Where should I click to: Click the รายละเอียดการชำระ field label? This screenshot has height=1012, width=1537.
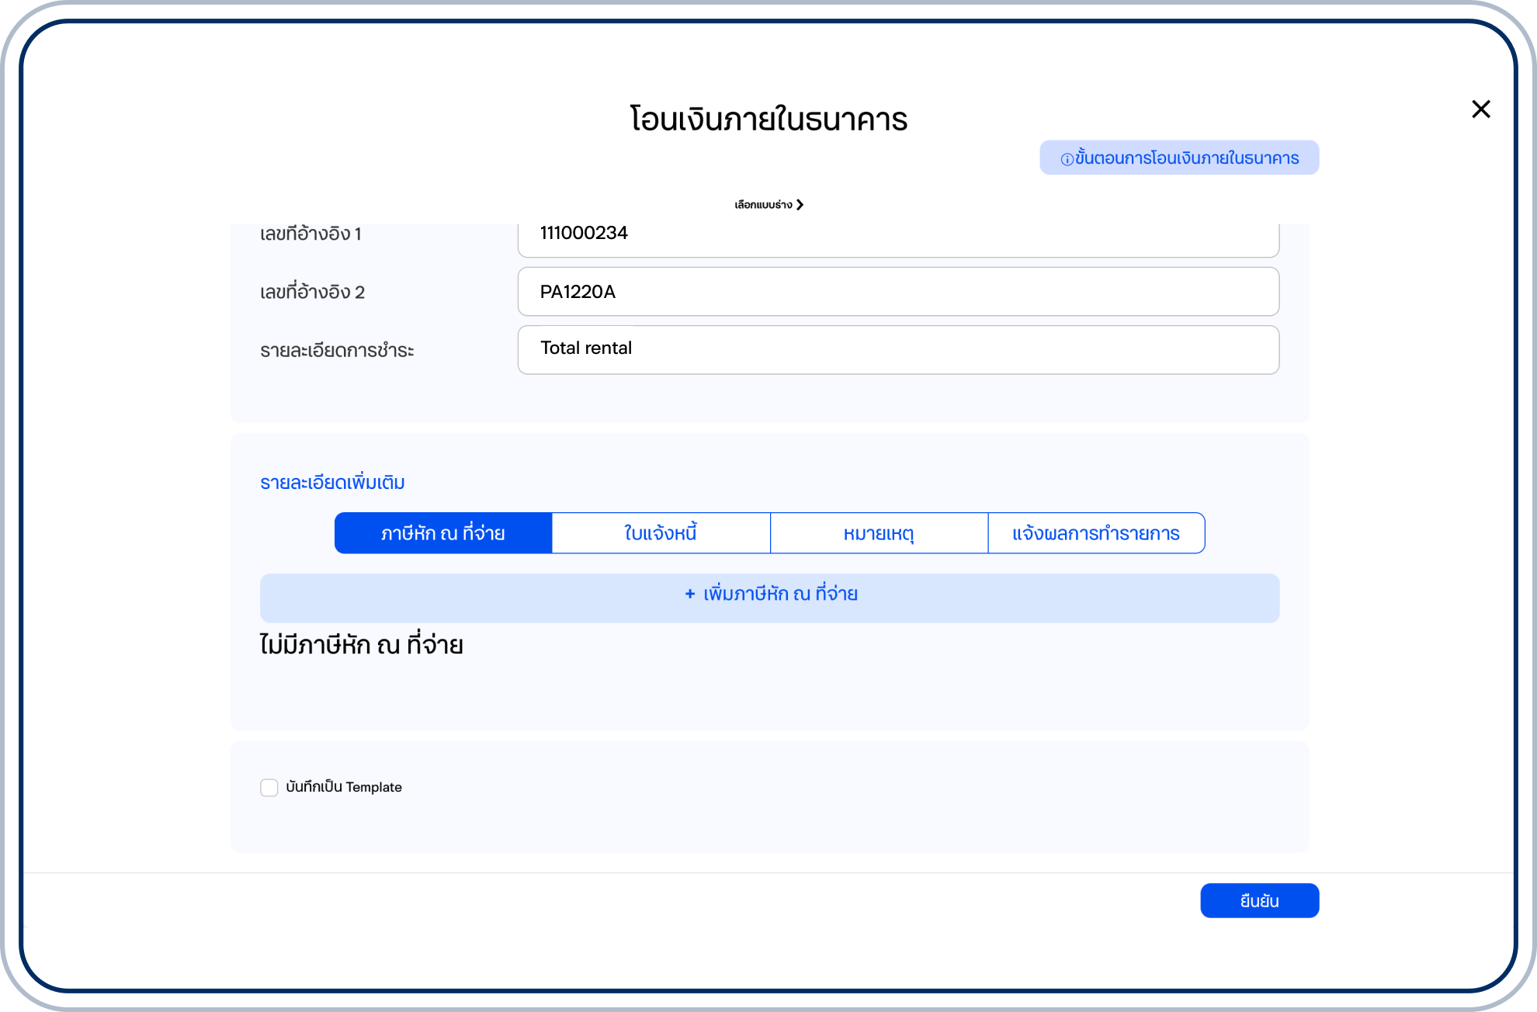(337, 351)
